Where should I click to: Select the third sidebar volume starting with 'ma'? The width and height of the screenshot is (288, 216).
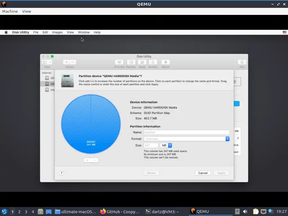pos(47,90)
